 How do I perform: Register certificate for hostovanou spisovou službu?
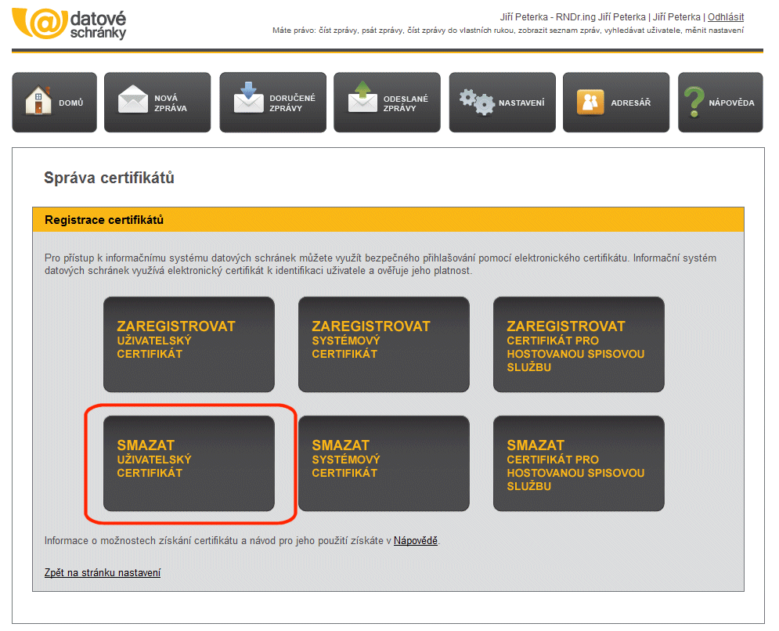pyautogui.click(x=579, y=344)
